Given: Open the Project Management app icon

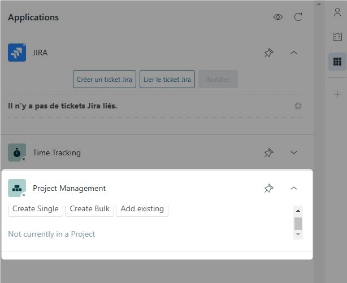Looking at the screenshot, I should 17,188.
